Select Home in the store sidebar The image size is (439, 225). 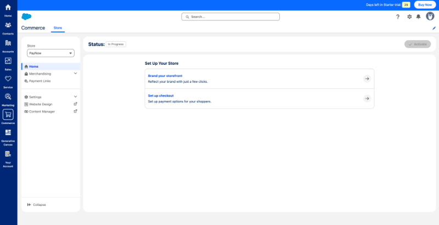(50, 66)
